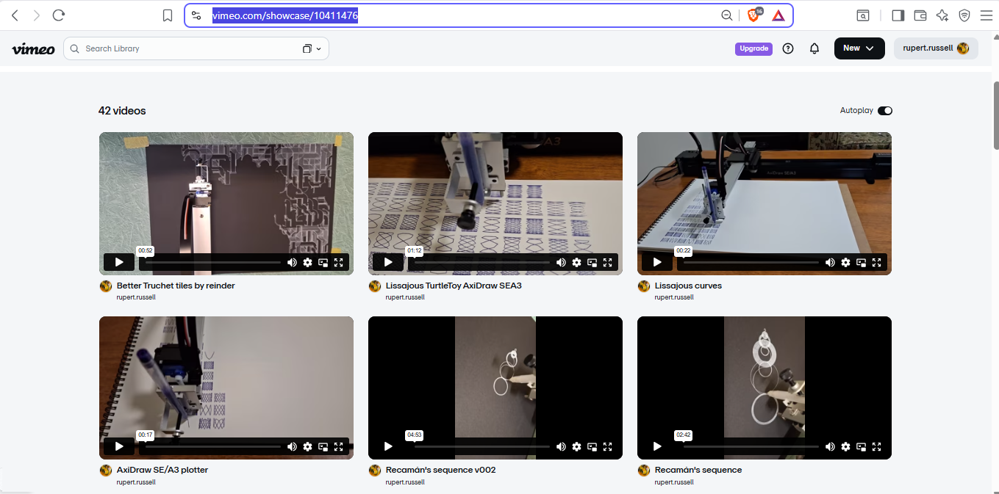Mute the Better Truchet tiles video
This screenshot has width=999, height=494.
(x=292, y=262)
